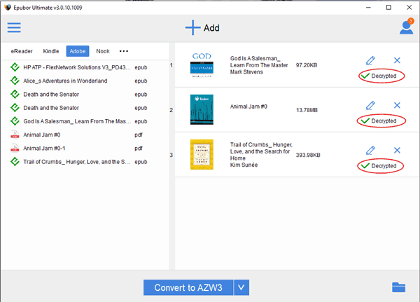Select God Is A Salesman epub in library
The image size is (420, 302).
coord(78,121)
